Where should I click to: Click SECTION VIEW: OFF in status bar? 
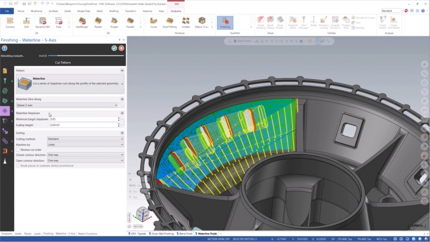tap(218, 239)
